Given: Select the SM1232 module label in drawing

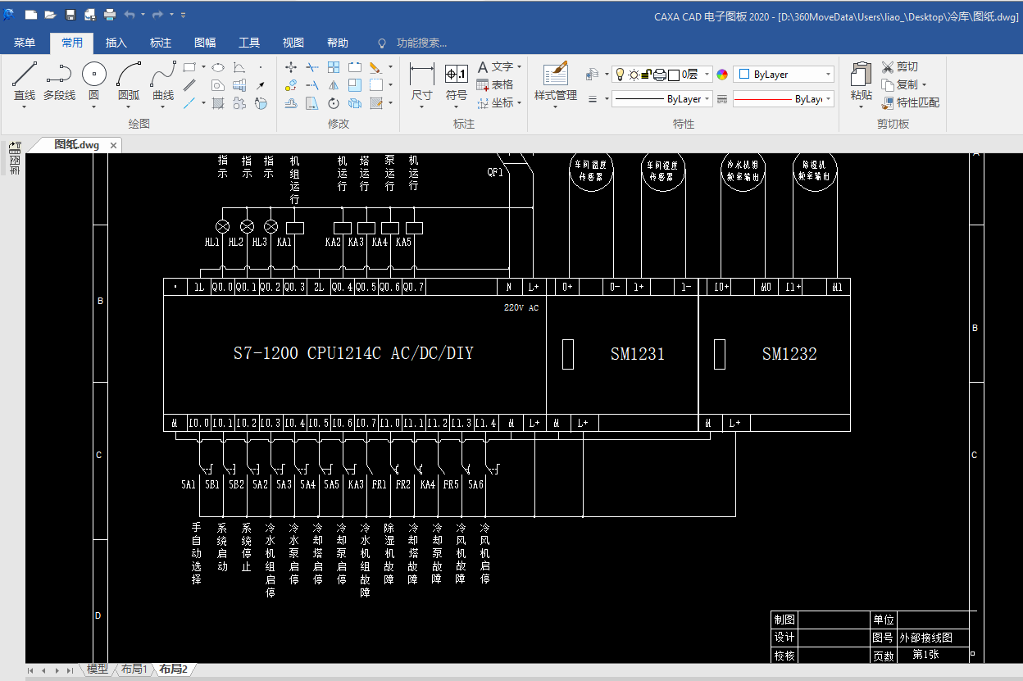Looking at the screenshot, I should pyautogui.click(x=789, y=354).
